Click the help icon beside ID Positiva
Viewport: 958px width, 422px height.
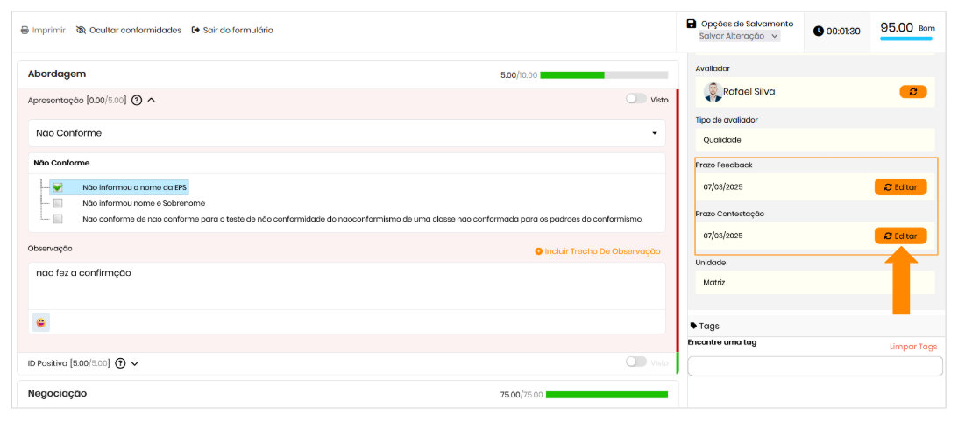[x=121, y=363]
